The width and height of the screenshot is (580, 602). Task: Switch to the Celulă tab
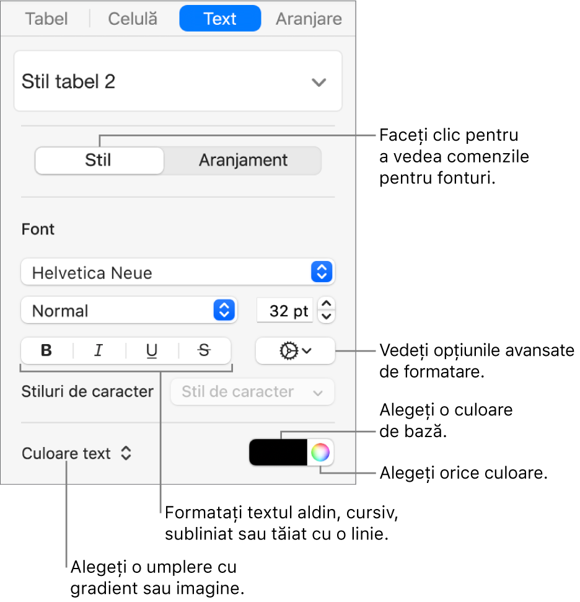(x=132, y=19)
